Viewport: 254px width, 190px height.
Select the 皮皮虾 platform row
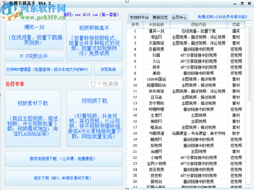186,176
